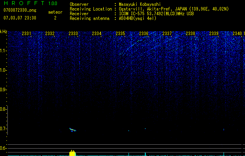Click the HROFFT 1.0.0 title text

point(30,3)
